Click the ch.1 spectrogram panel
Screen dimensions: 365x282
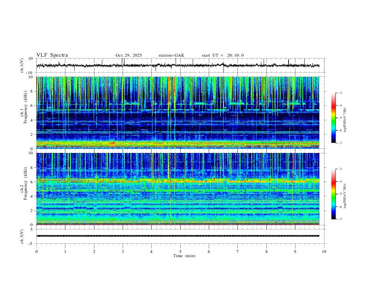(178, 112)
